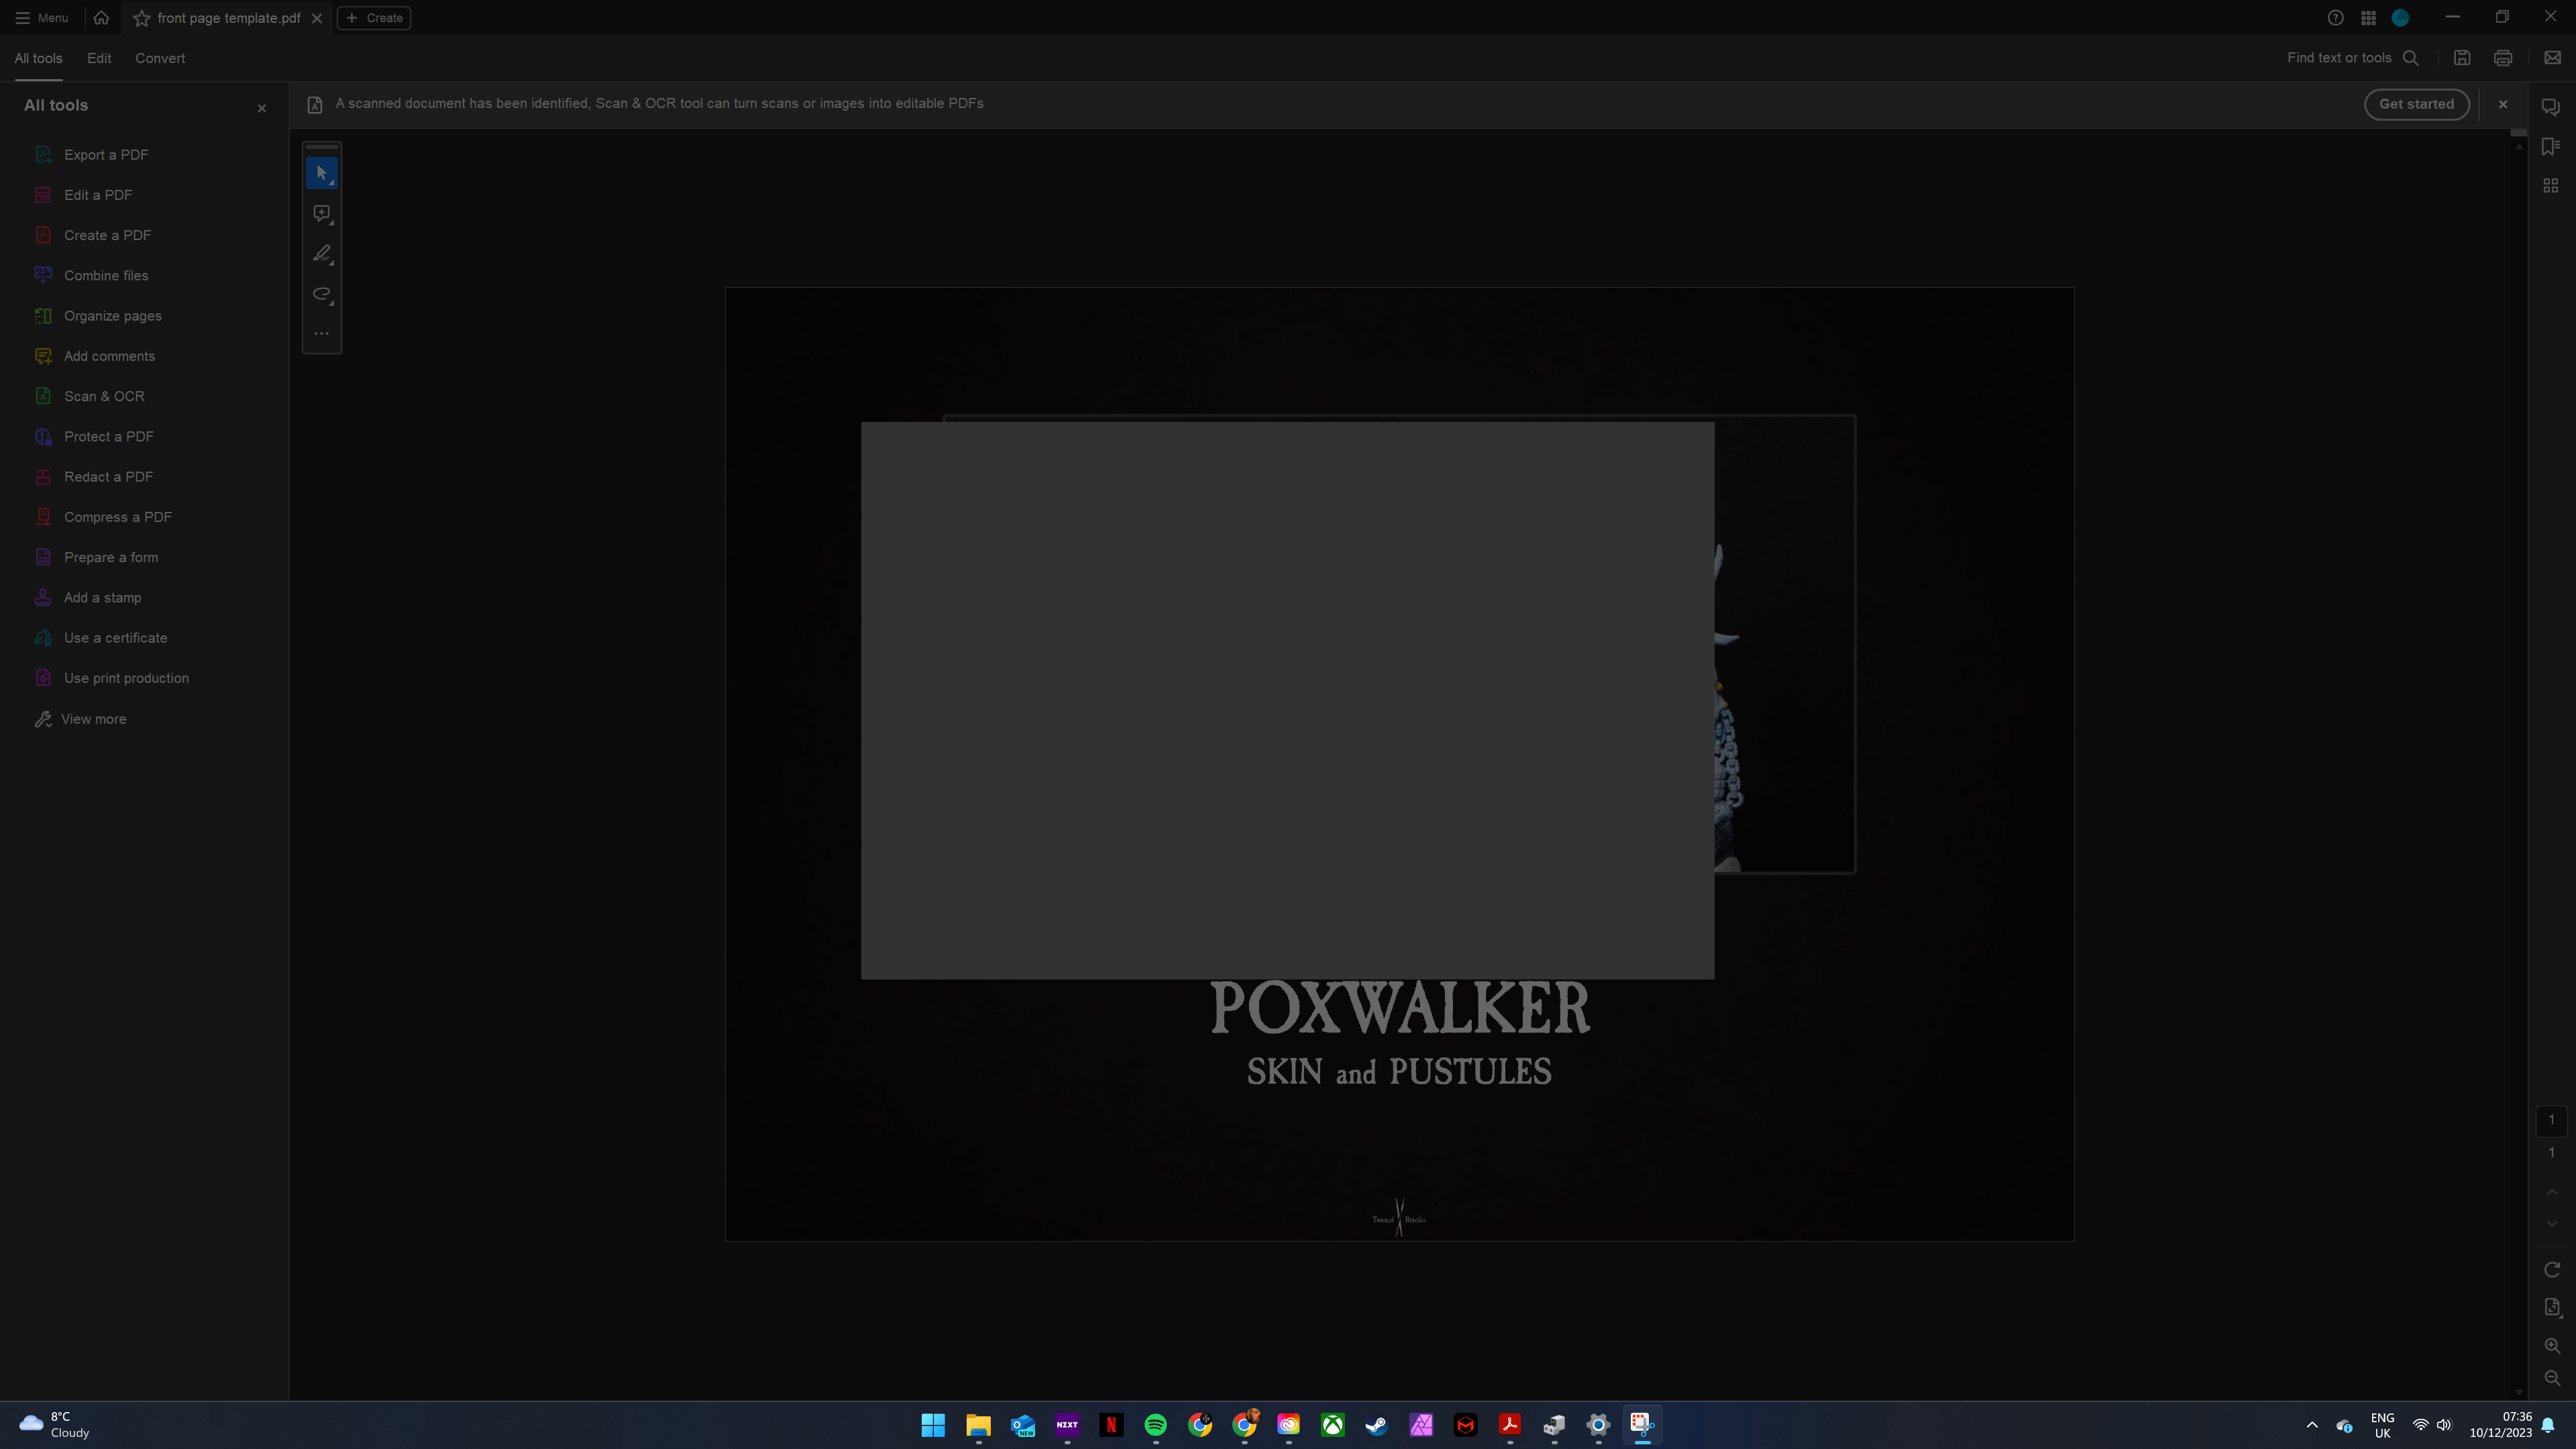Expand the selection tool options triangle
2576x1449 pixels.
click(x=331, y=182)
